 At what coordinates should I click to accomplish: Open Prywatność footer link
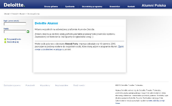pyautogui.click(x=30, y=85)
